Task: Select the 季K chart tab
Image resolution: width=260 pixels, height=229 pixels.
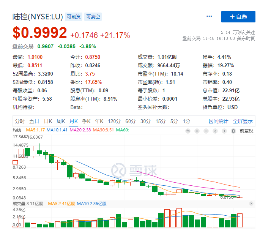Action: tap(86, 121)
